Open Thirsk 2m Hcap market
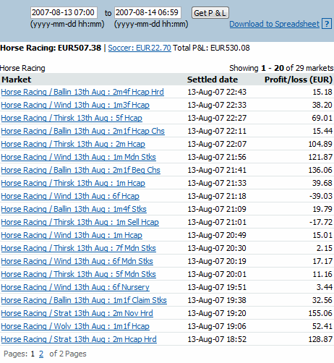Image resolution: width=334 pixels, height=363 pixels. tap(73, 144)
